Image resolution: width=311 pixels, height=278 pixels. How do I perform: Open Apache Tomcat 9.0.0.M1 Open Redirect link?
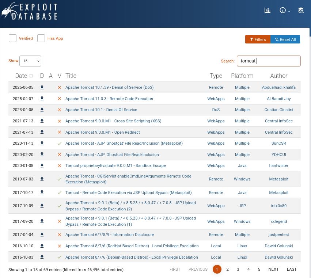click(103, 132)
